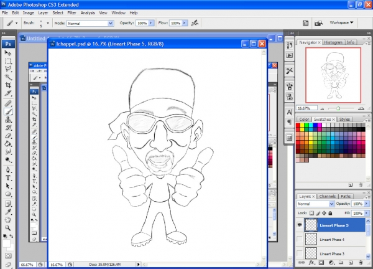
Task: Select the Type tool
Action: pyautogui.click(x=8, y=178)
